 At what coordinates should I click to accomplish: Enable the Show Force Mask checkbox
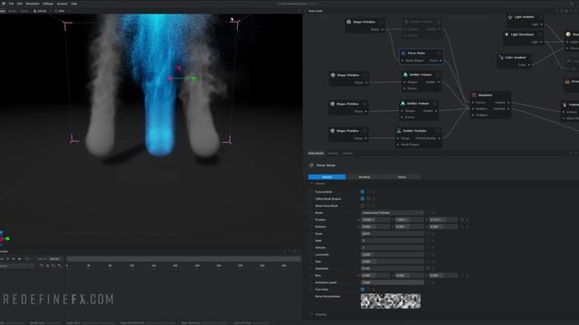pyautogui.click(x=362, y=206)
